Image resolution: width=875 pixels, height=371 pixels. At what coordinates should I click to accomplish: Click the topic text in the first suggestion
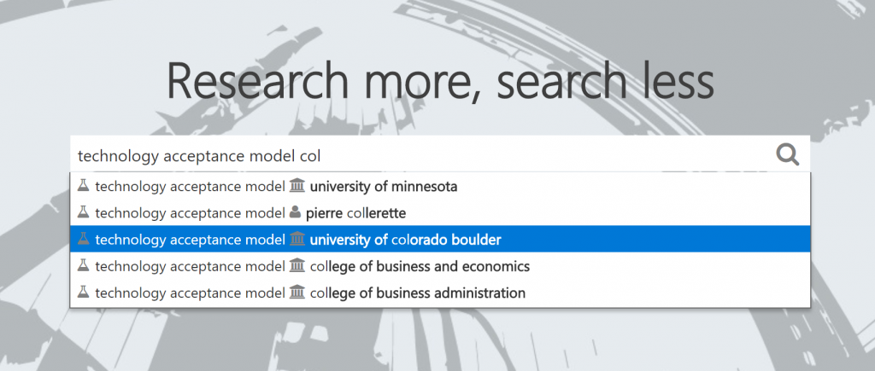click(190, 186)
